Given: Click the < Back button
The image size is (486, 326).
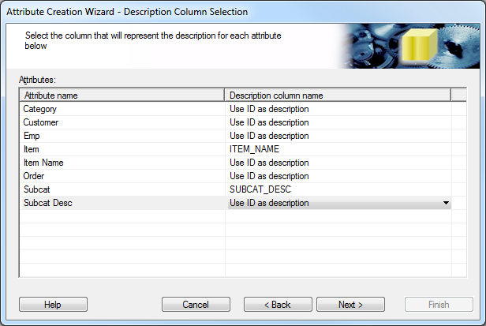Looking at the screenshot, I should [278, 304].
